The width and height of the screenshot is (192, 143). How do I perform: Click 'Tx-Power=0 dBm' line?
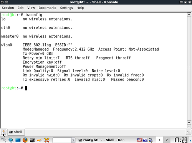click(x=38, y=54)
